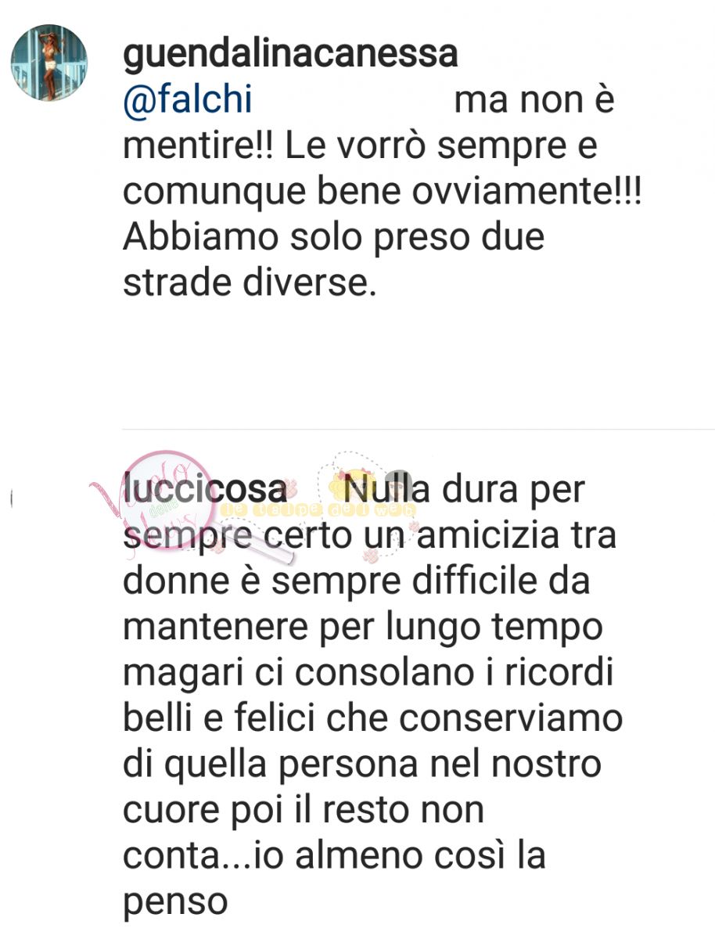Viewport: 715px width, 939px height.
Task: Select the 'cuore poi il resto non' line
Action: (x=304, y=811)
